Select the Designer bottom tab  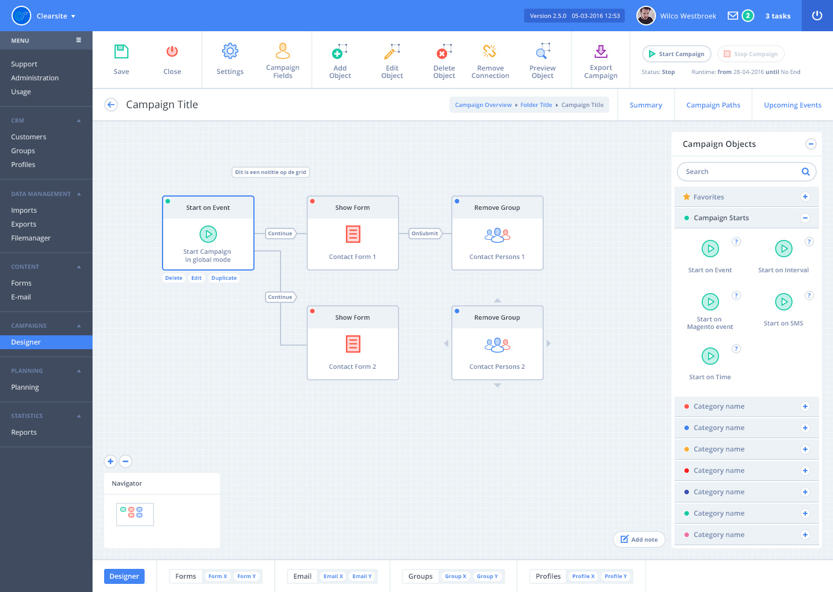coord(124,576)
